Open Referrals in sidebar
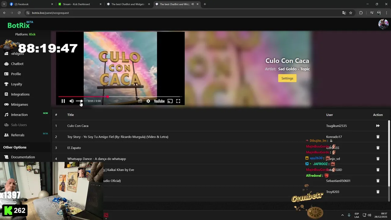 [x=18, y=135]
